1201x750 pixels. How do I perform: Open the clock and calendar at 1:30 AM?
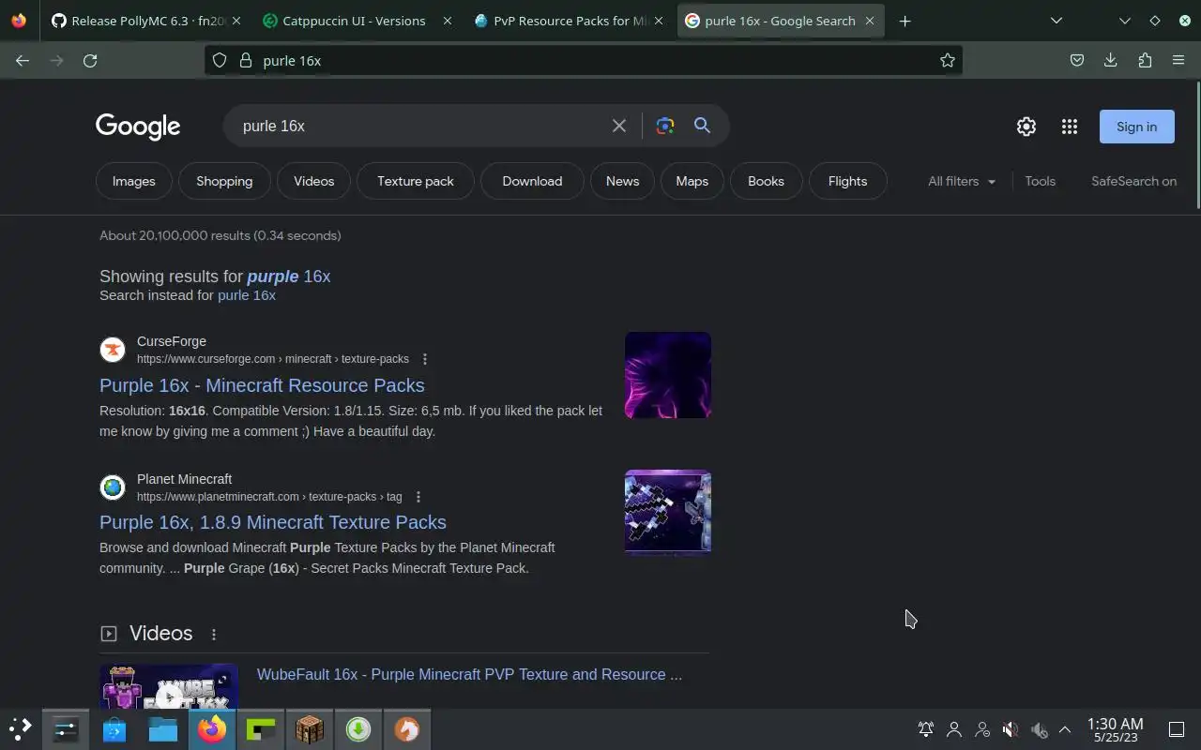pos(1115,729)
